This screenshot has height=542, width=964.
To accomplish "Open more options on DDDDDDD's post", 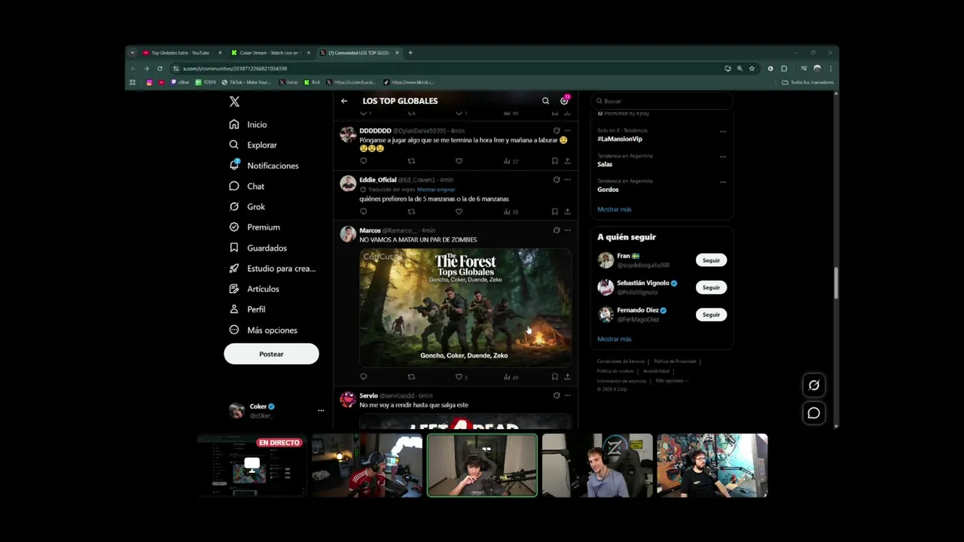I will coord(568,130).
